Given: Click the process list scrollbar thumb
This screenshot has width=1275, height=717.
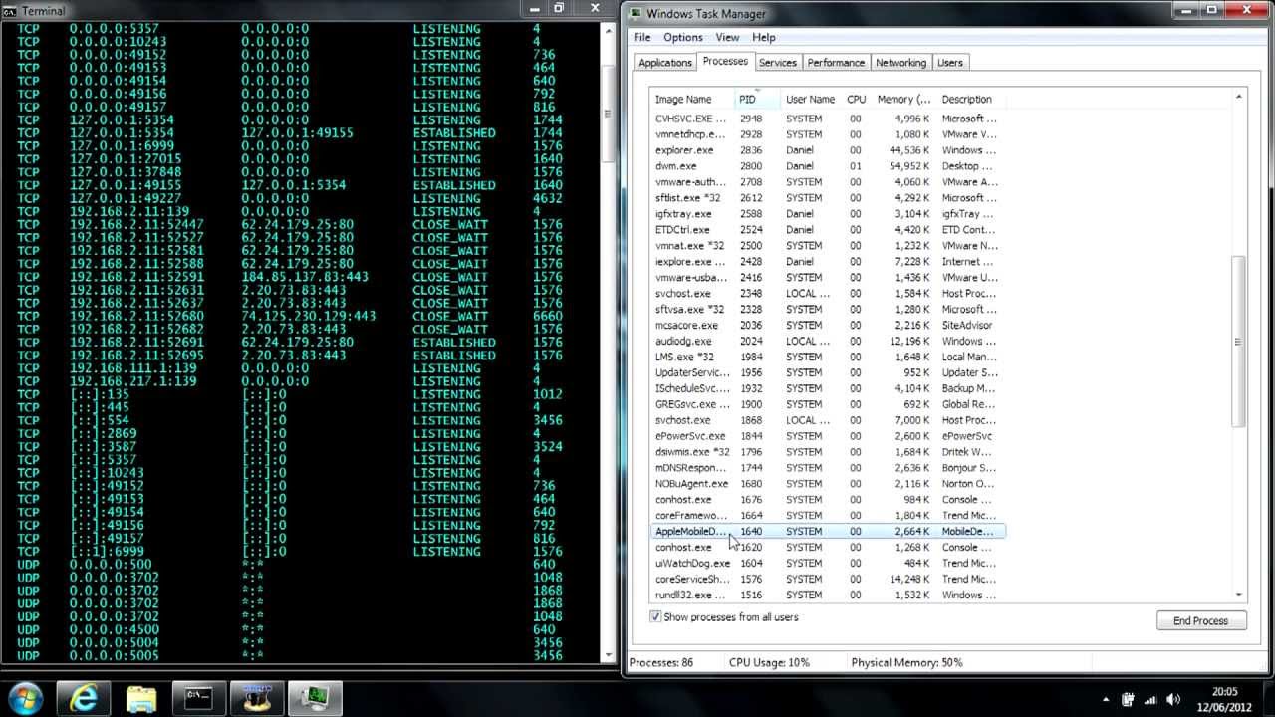Looking at the screenshot, I should click(x=1239, y=342).
